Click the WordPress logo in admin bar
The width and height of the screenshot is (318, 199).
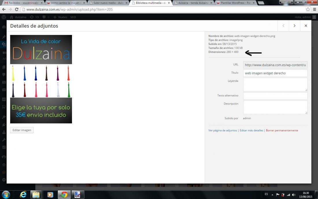(x=4, y=17)
